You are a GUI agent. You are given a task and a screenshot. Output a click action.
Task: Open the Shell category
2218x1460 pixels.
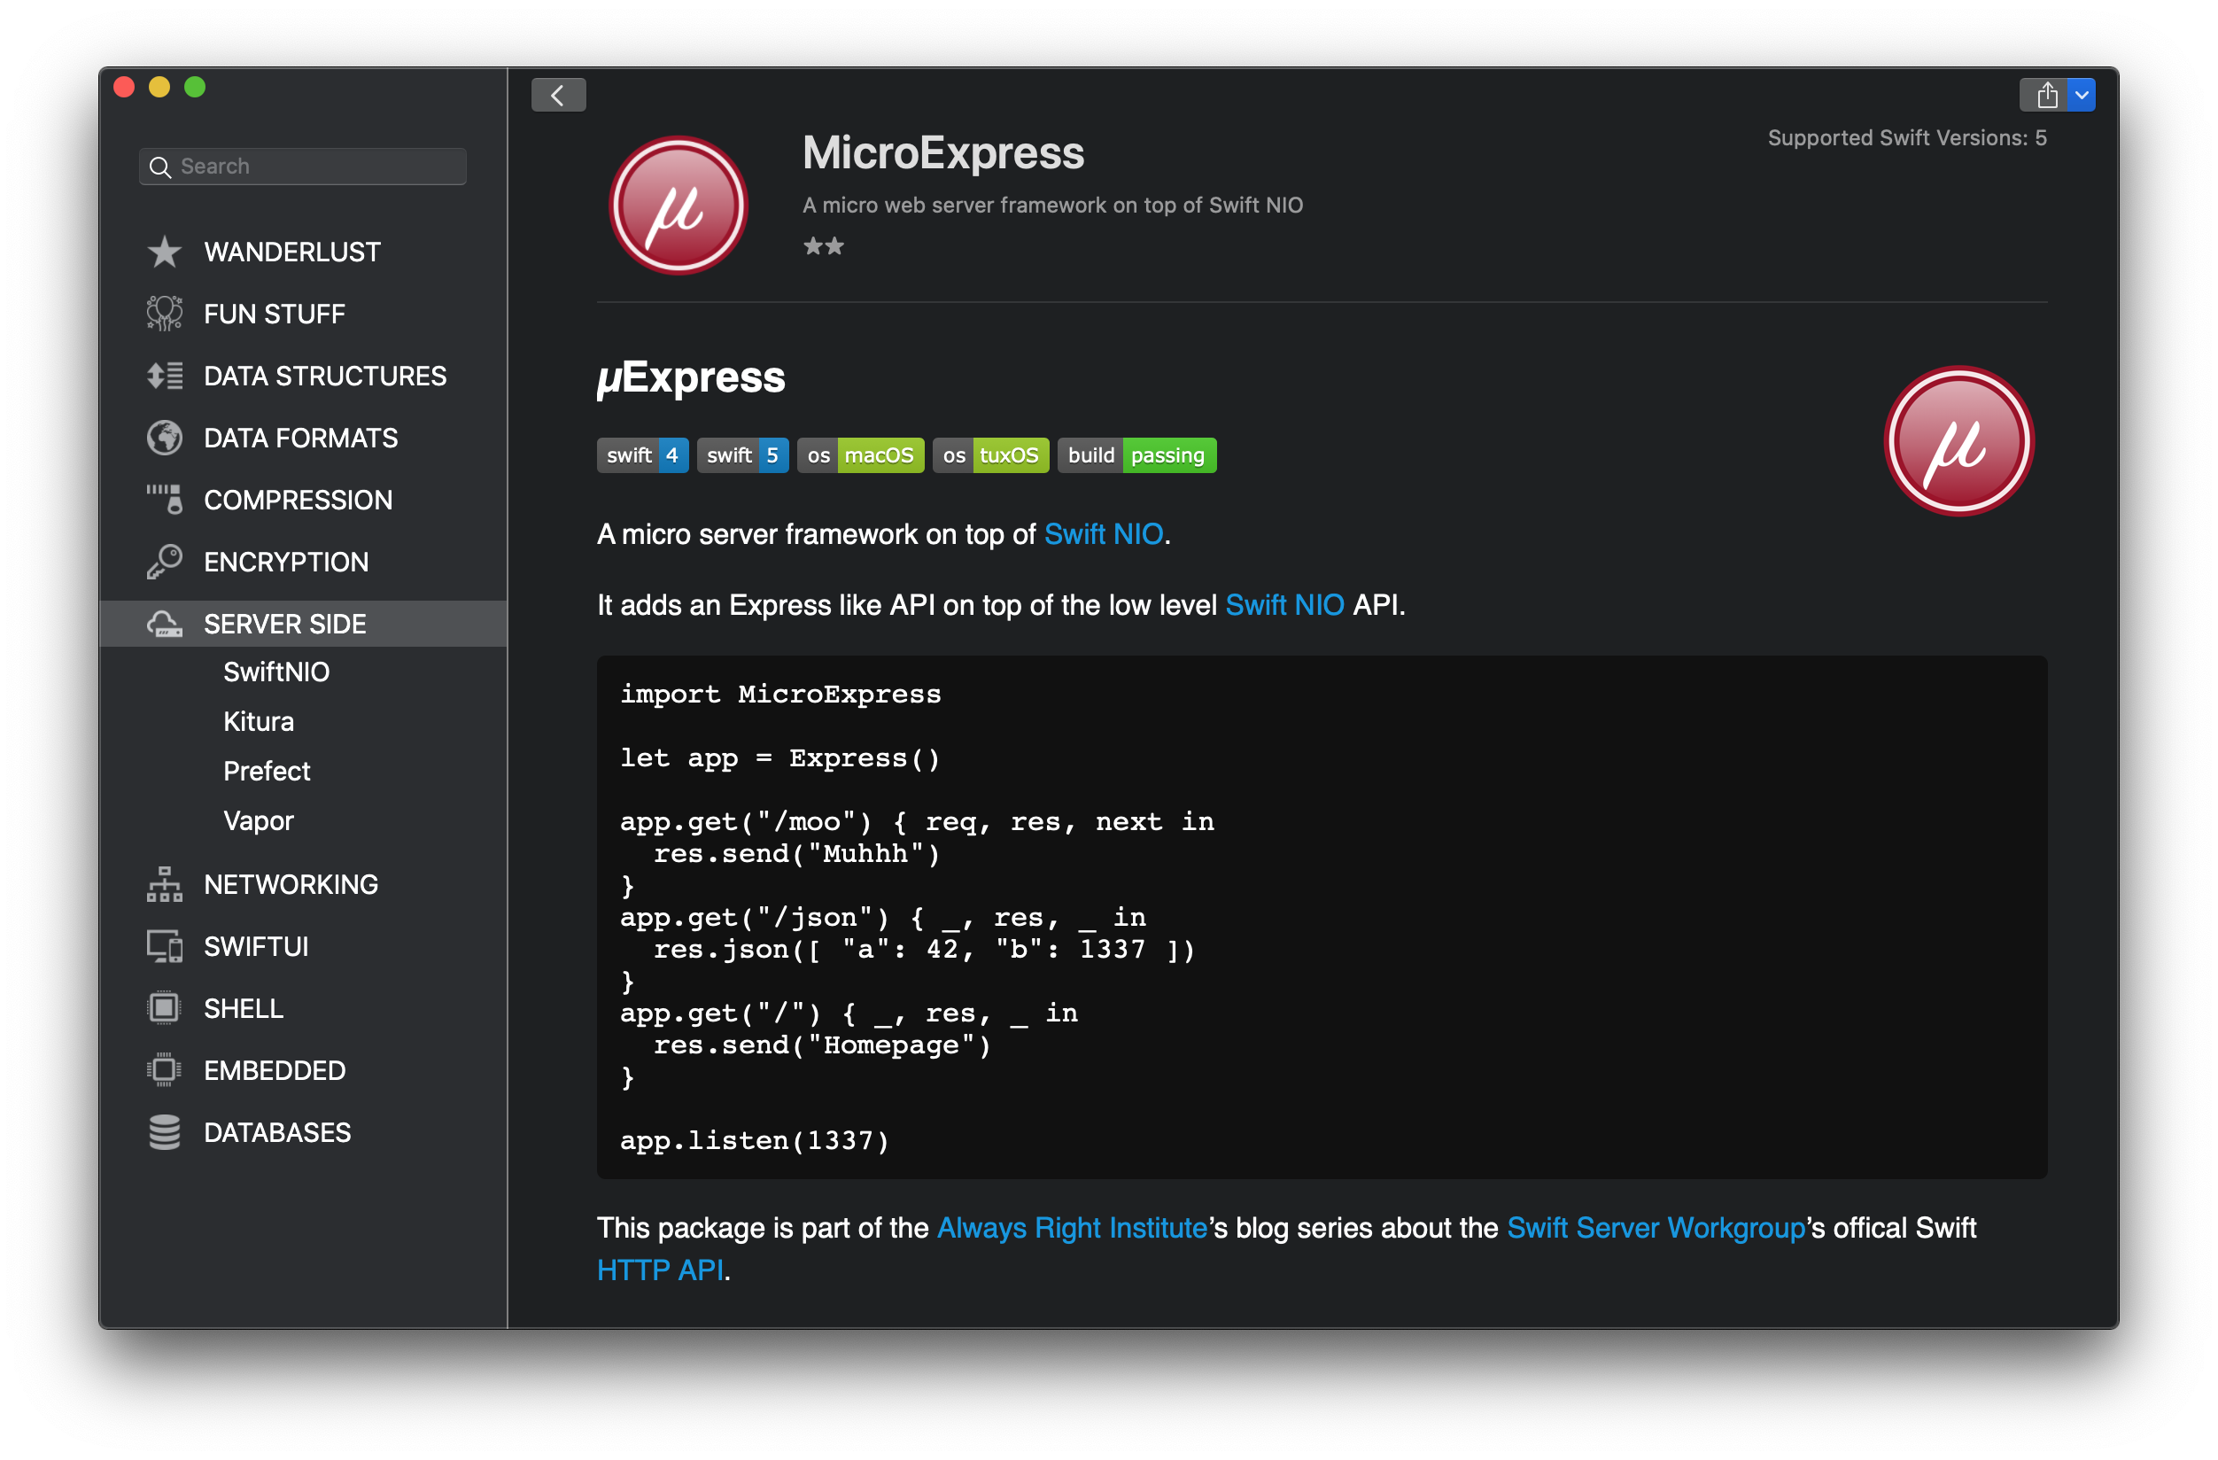[244, 1009]
